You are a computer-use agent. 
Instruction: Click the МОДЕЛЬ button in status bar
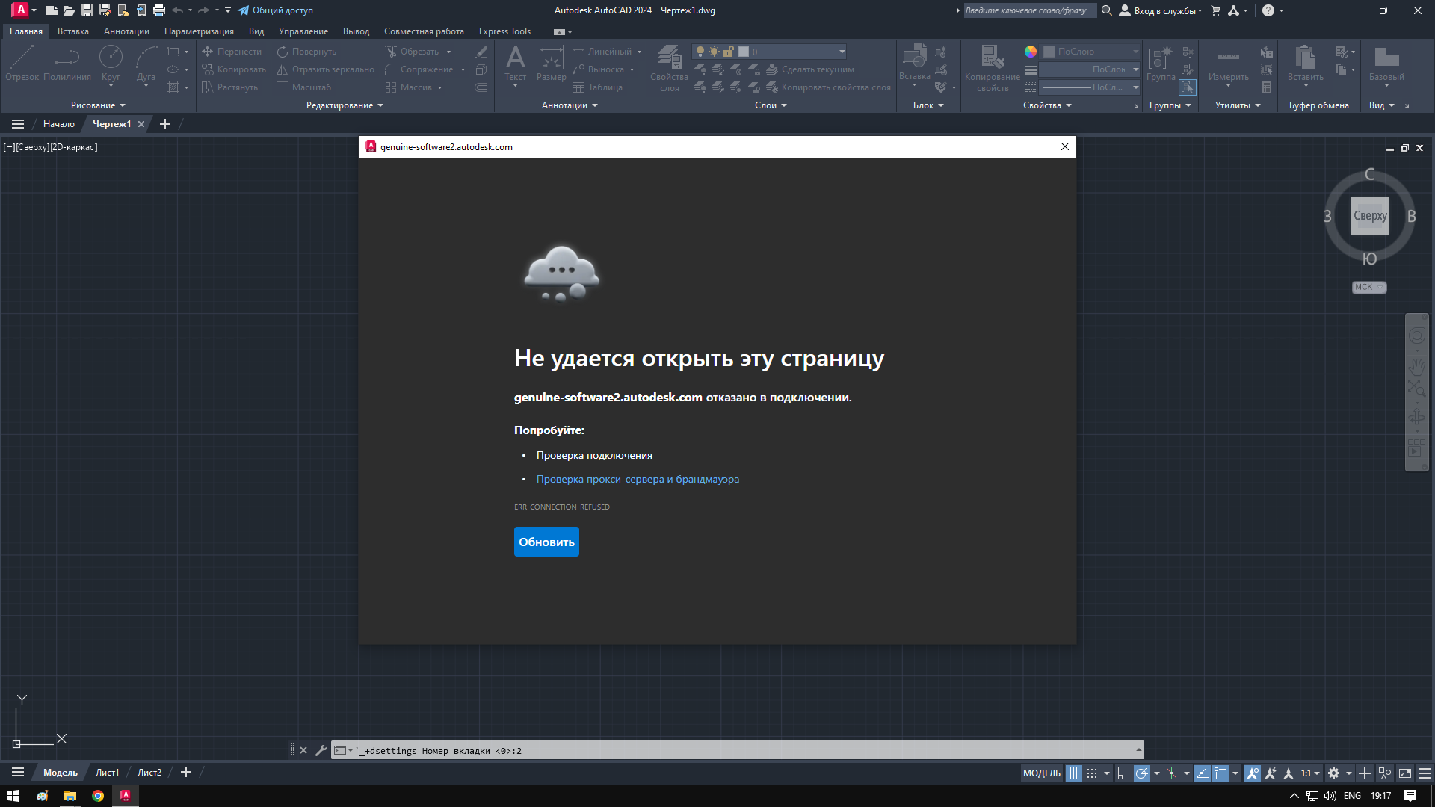(1041, 773)
